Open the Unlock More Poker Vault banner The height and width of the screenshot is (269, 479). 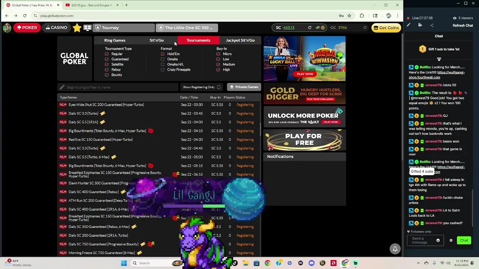(x=305, y=117)
